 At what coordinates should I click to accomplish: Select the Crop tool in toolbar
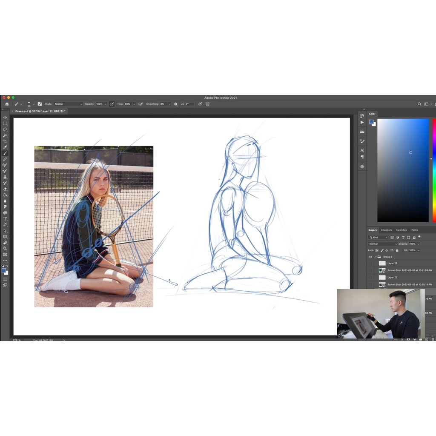[5, 141]
